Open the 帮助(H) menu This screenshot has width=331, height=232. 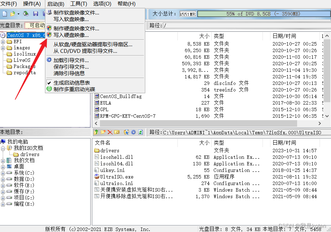126,4
